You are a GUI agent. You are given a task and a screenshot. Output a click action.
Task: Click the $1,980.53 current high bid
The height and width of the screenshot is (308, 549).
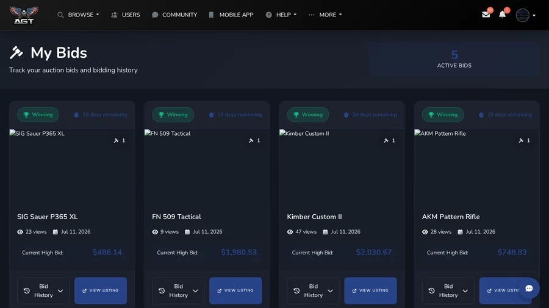coord(239,252)
